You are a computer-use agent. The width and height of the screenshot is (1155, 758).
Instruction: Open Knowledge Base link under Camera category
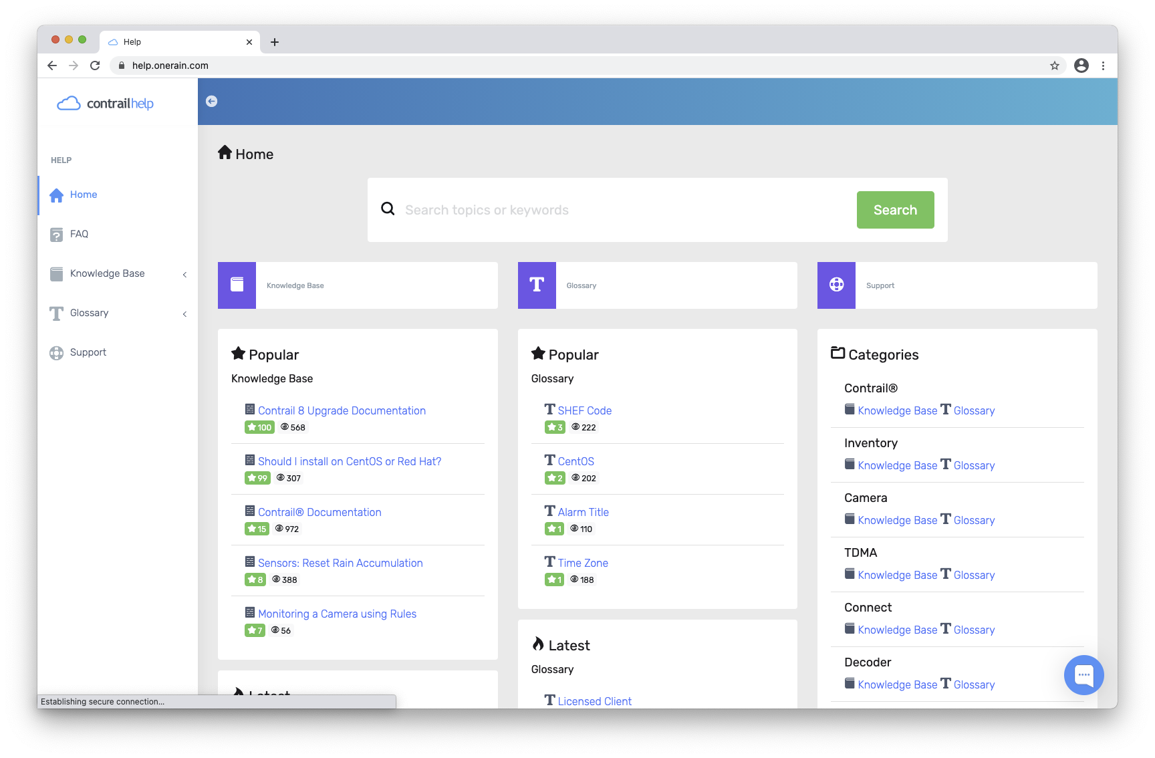tap(897, 520)
